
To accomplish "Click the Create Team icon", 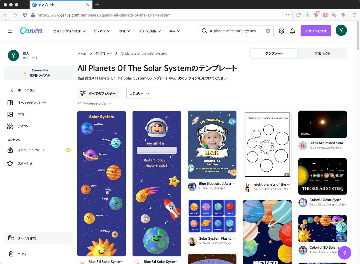I will tap(11, 238).
